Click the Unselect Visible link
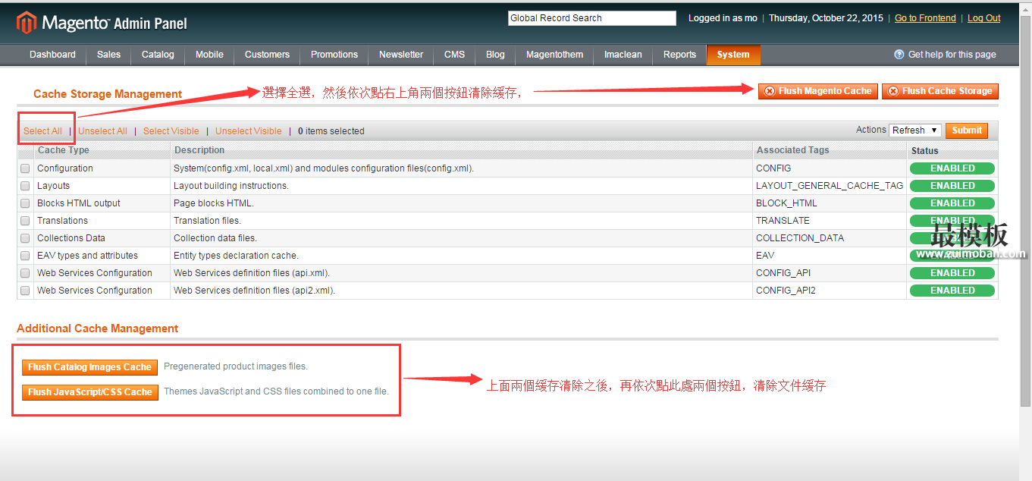 pos(249,131)
